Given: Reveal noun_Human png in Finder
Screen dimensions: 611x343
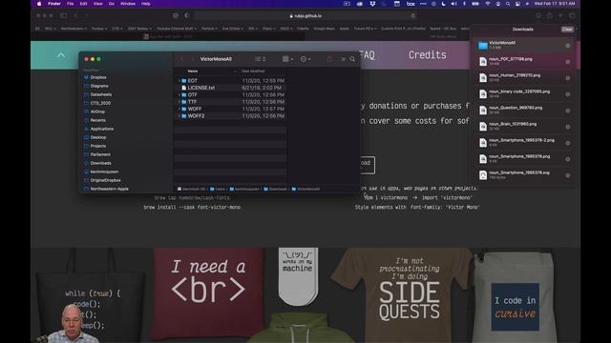Looking at the screenshot, I should [568, 78].
